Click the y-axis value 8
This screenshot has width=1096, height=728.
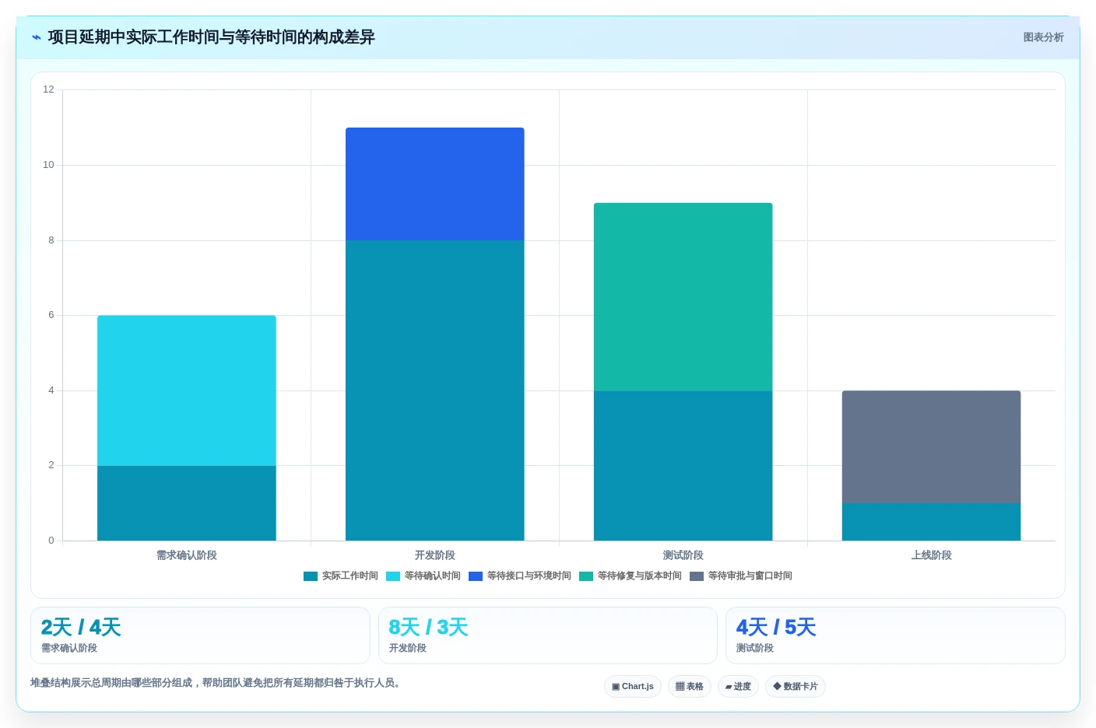(51, 240)
